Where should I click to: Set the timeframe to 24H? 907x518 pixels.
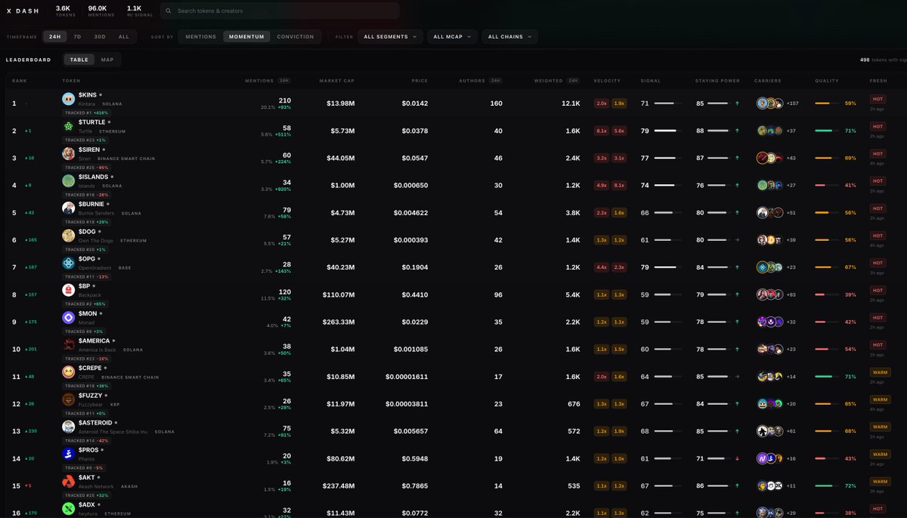55,36
